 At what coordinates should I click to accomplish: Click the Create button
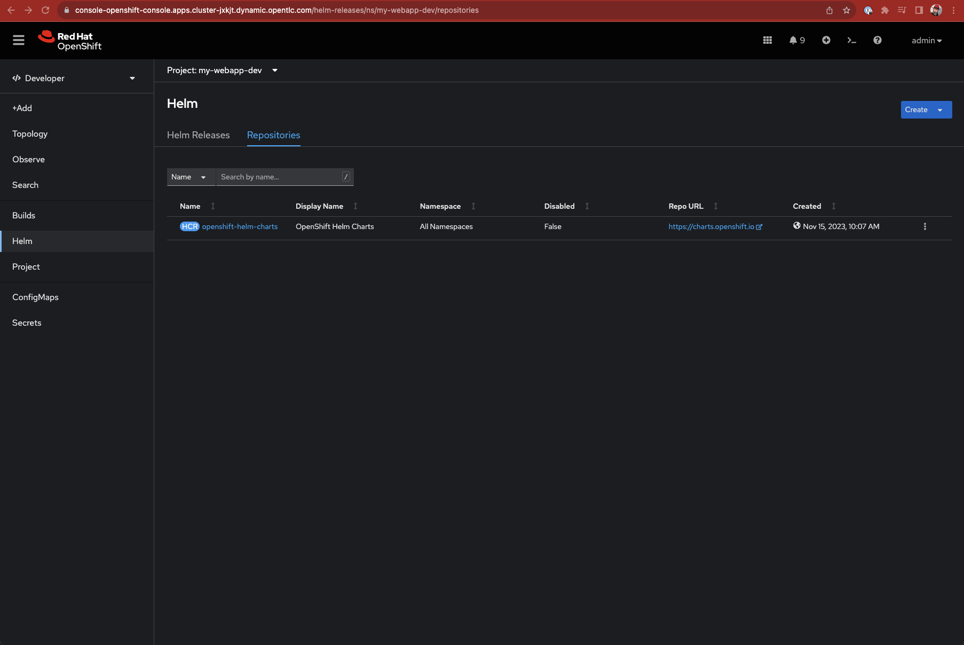pyautogui.click(x=916, y=109)
